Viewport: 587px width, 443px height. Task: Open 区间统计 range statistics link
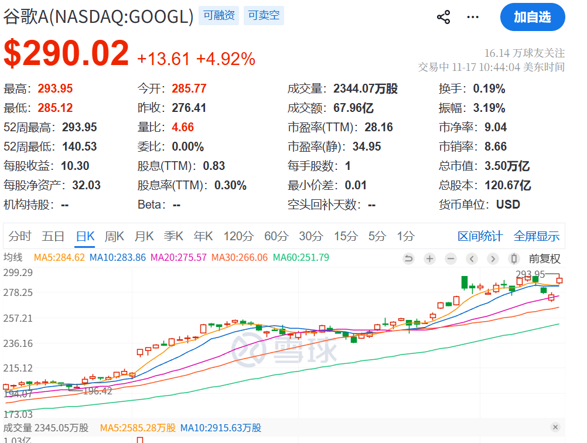click(480, 236)
